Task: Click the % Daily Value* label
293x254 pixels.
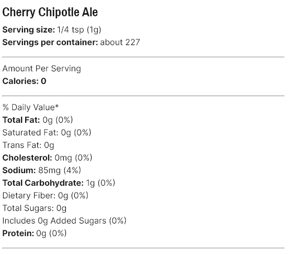Action: pyautogui.click(x=30, y=108)
